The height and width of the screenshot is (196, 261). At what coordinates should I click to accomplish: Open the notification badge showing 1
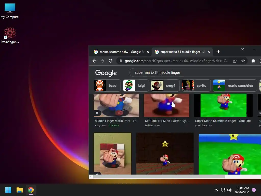coord(254,190)
